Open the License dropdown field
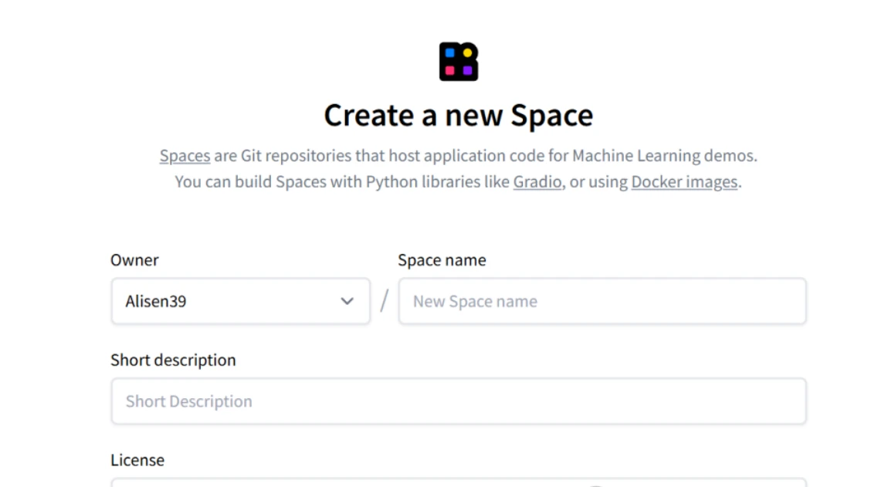The width and height of the screenshot is (888, 487). [459, 482]
